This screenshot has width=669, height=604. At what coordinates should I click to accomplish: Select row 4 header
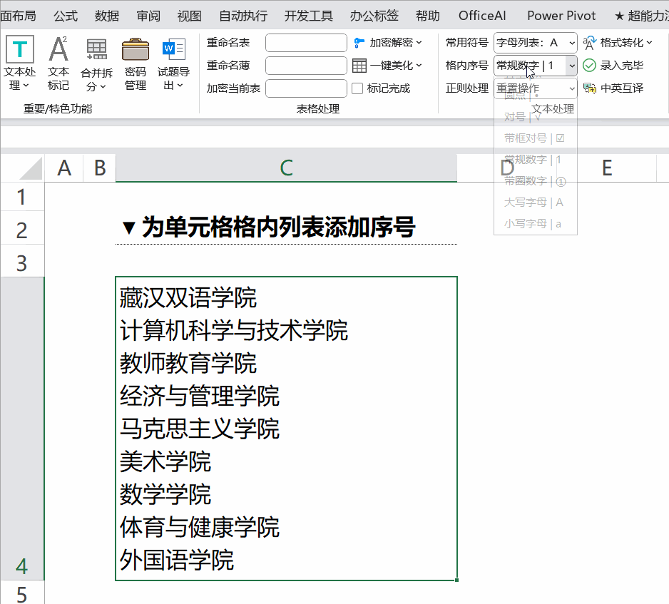22,429
